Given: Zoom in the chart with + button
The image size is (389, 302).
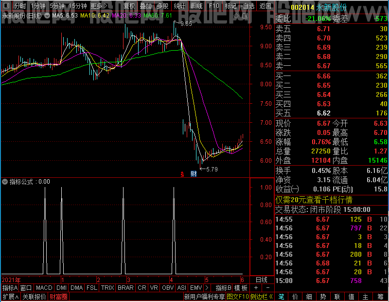Looking at the screenshot, I should click(x=256, y=288).
